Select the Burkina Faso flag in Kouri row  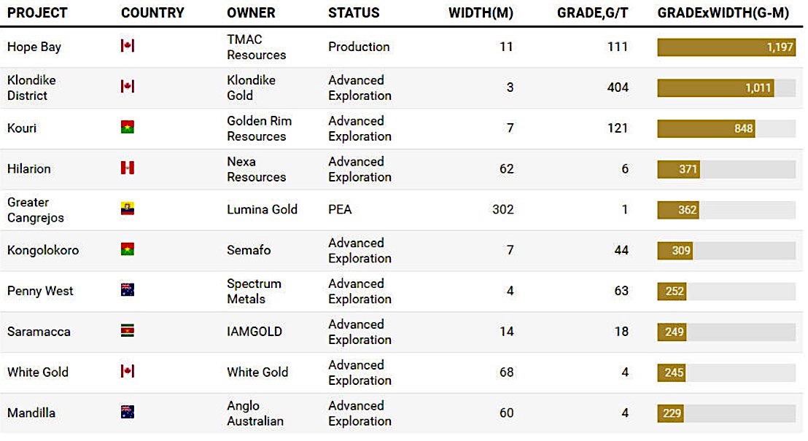coord(128,128)
